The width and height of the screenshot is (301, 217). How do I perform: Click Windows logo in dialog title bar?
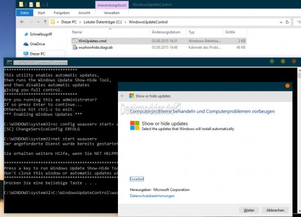pos(131,96)
